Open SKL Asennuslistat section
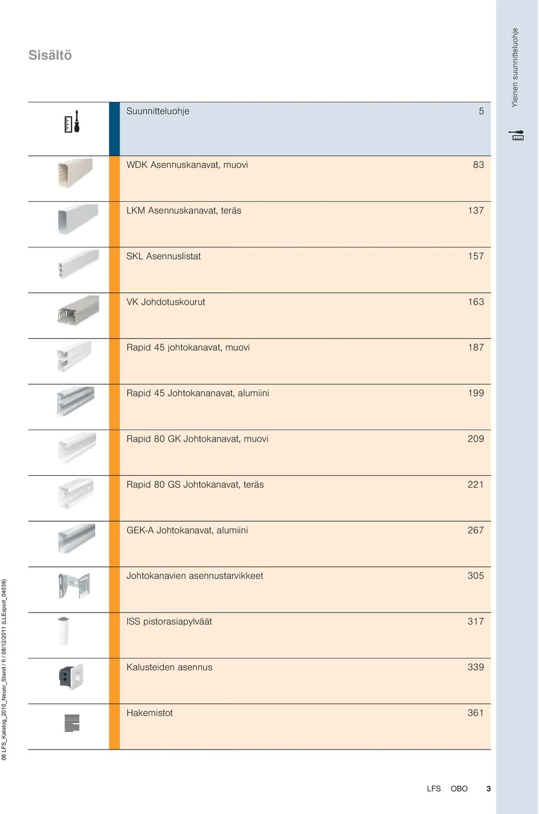The height and width of the screenshot is (814, 539). pos(163,256)
